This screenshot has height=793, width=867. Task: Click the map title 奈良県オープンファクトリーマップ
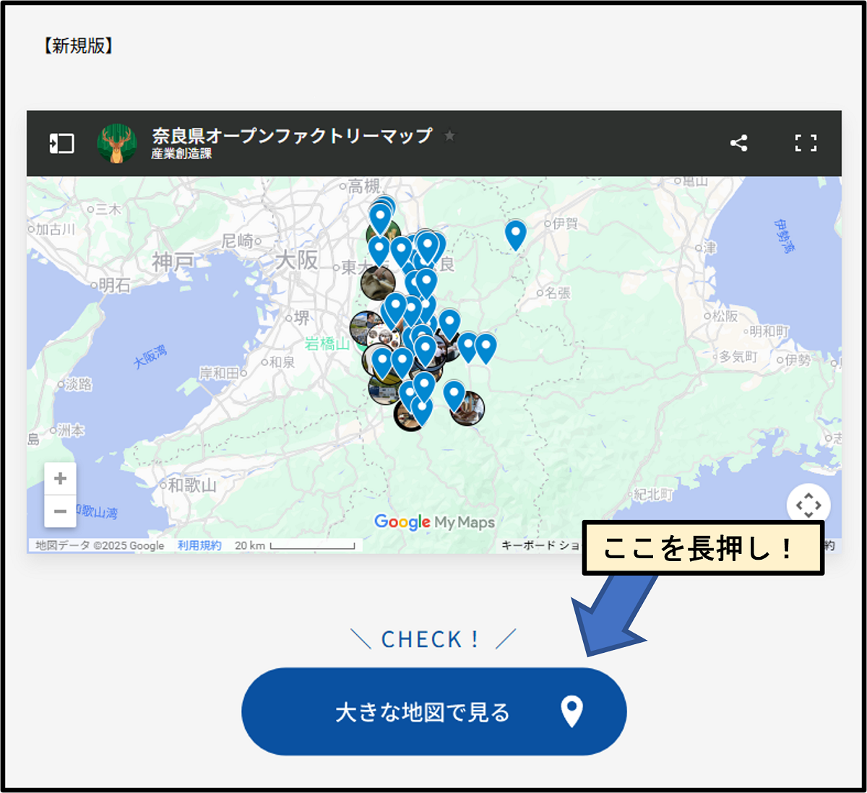(289, 136)
